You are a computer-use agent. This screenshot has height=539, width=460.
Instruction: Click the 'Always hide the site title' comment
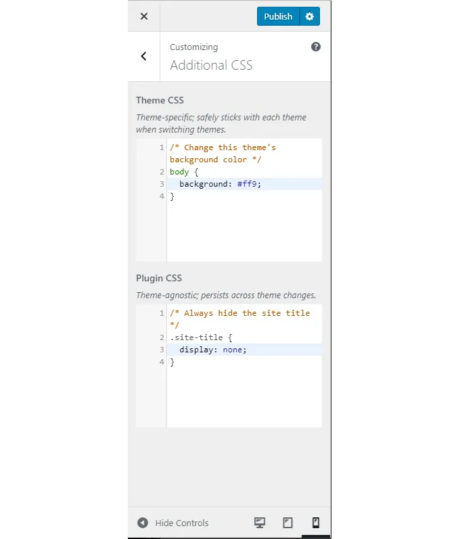239,313
